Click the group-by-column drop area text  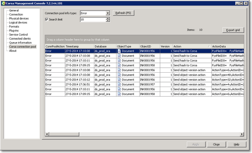pos(78,40)
